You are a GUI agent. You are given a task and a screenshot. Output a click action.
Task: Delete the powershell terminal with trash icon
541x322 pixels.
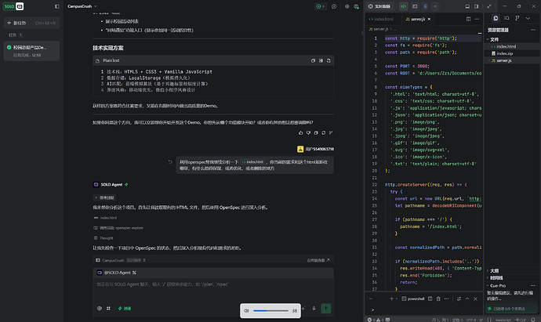pyautogui.click(x=438, y=299)
